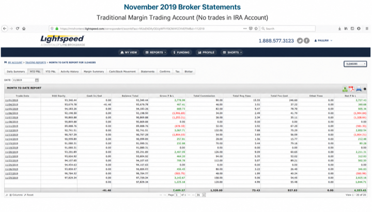The image size is (372, 212).
Task: Open browser downloads arrow icon
Action: (x=339, y=28)
